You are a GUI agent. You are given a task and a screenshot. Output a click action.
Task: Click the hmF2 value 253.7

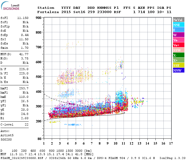pyautogui.click(x=24, y=89)
